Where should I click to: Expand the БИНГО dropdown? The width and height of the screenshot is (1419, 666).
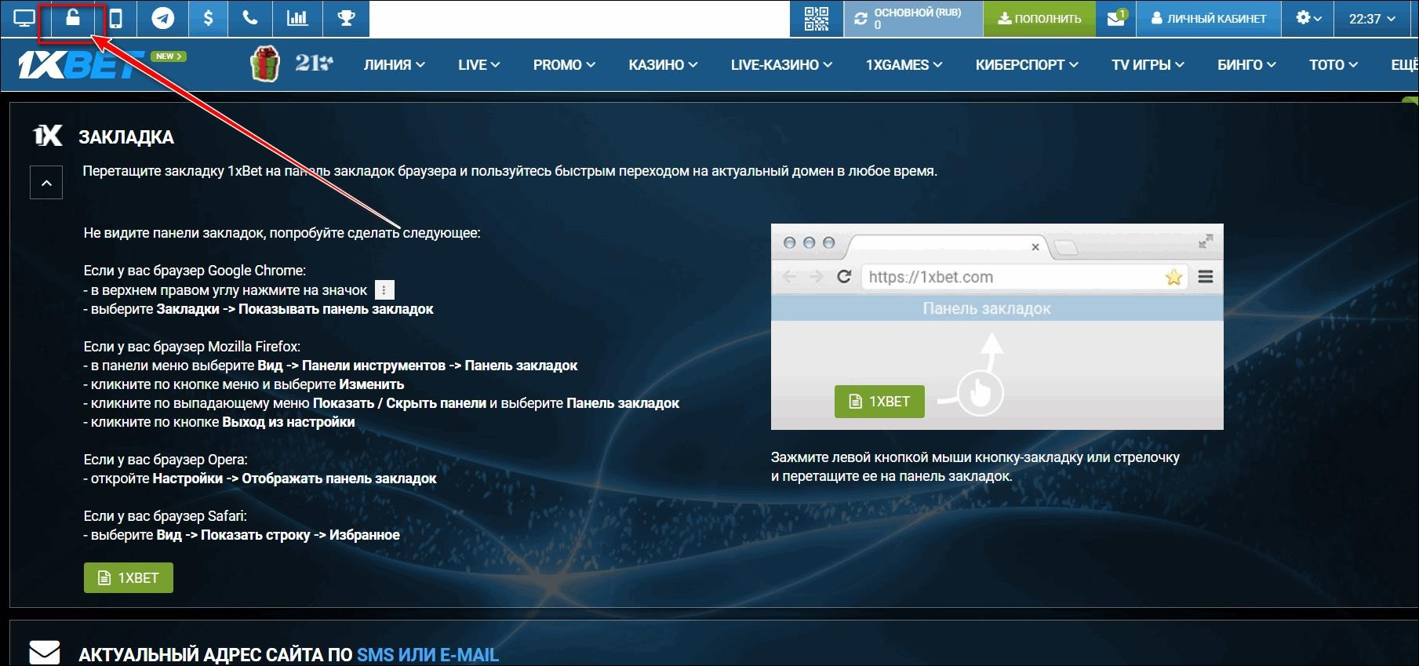tap(1246, 65)
